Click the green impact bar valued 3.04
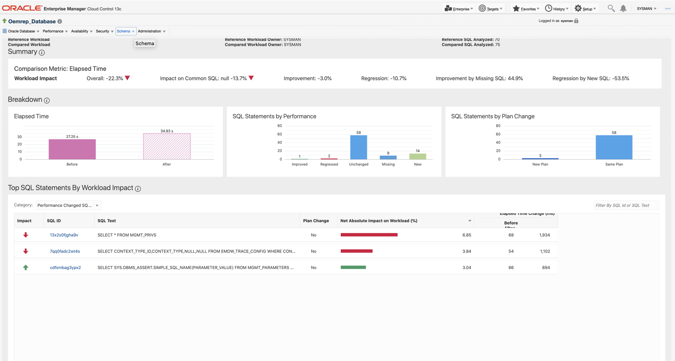This screenshot has width=675, height=361. coord(353,267)
